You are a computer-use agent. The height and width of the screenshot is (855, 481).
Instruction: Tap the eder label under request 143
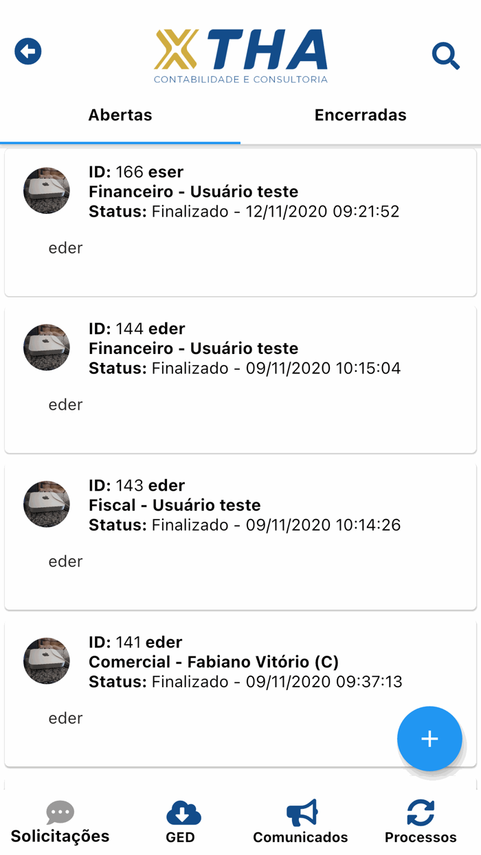65,561
